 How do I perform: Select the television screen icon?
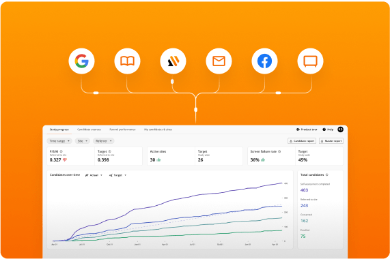pos(310,61)
